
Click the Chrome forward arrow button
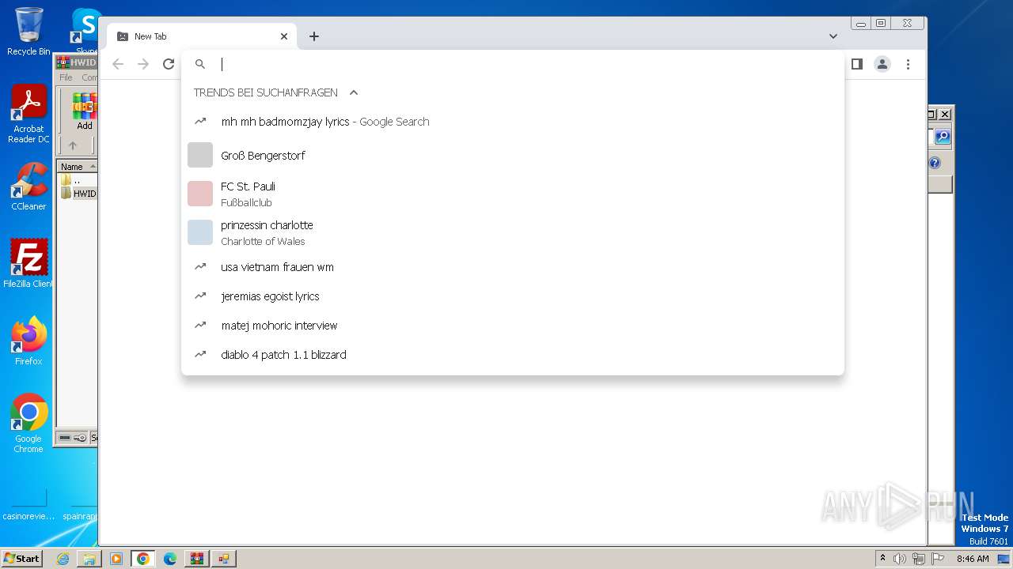(x=143, y=64)
